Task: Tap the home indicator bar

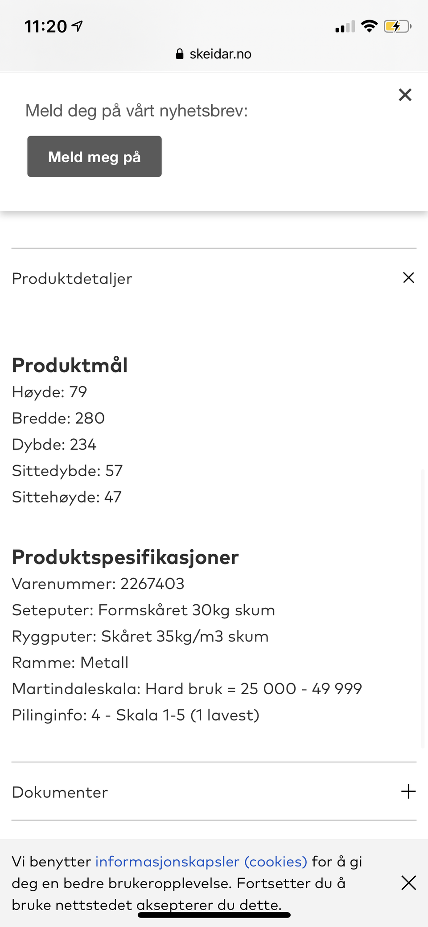Action: [214, 915]
